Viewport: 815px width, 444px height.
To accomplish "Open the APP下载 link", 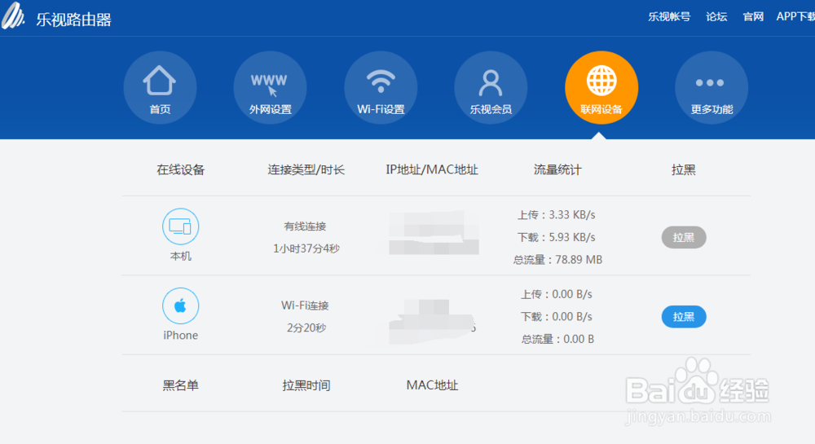I will click(x=795, y=16).
